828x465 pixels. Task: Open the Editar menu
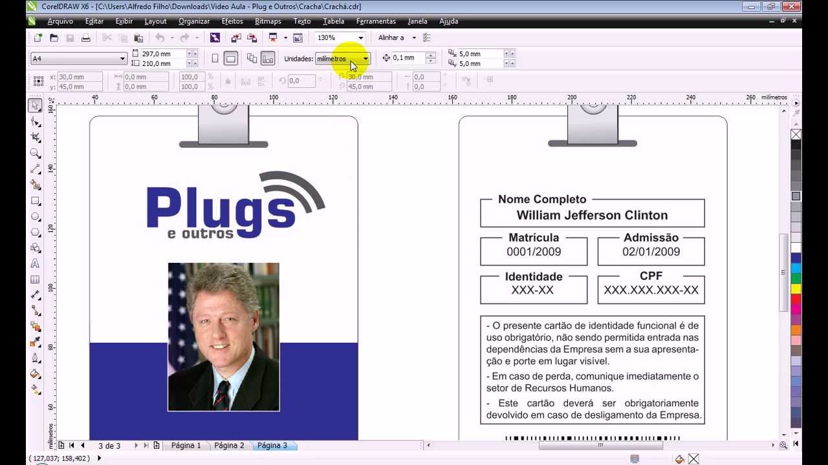[94, 21]
